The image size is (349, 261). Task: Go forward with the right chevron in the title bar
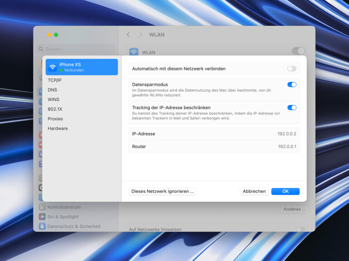pos(141,35)
